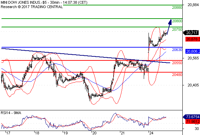Click the 'RSI14 - 9MA' indicator label
200x135 pixels.
(x=11, y=113)
